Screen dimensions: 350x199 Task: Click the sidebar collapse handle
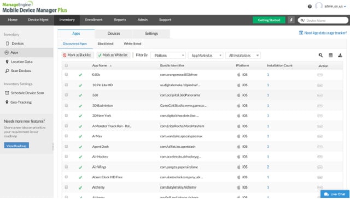coord(53,147)
